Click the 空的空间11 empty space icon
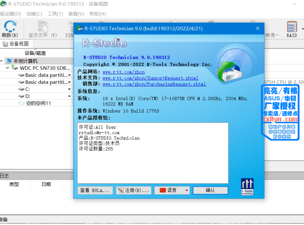This screenshot has width=304, height=225. click(21, 103)
